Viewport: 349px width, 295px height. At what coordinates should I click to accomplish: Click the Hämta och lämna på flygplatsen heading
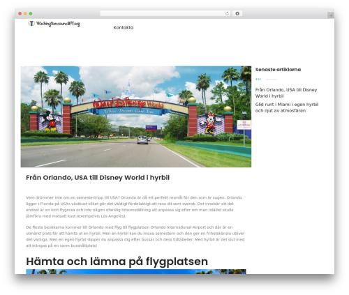(117, 262)
